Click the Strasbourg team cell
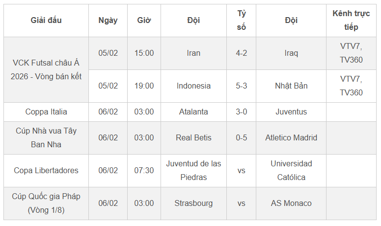The image size is (381, 226). 193,203
